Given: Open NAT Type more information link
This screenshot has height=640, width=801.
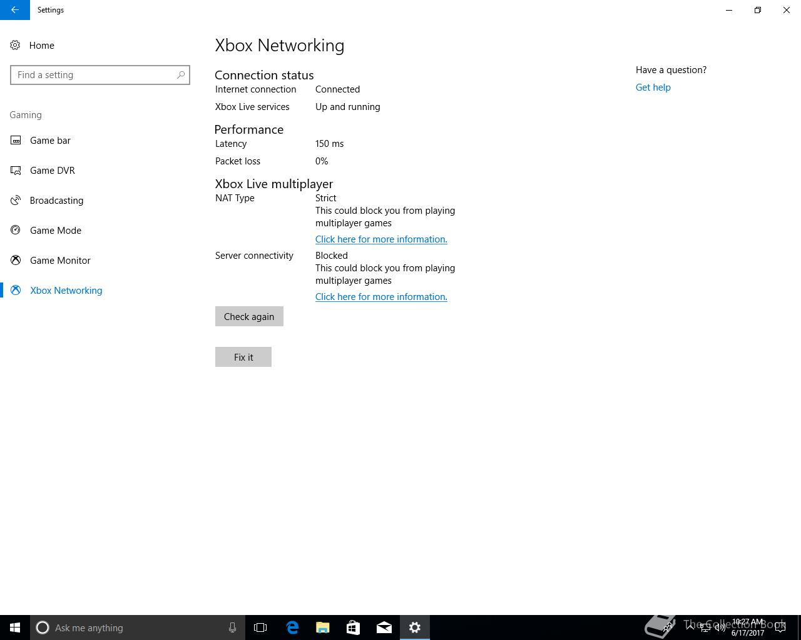Looking at the screenshot, I should click(x=381, y=239).
